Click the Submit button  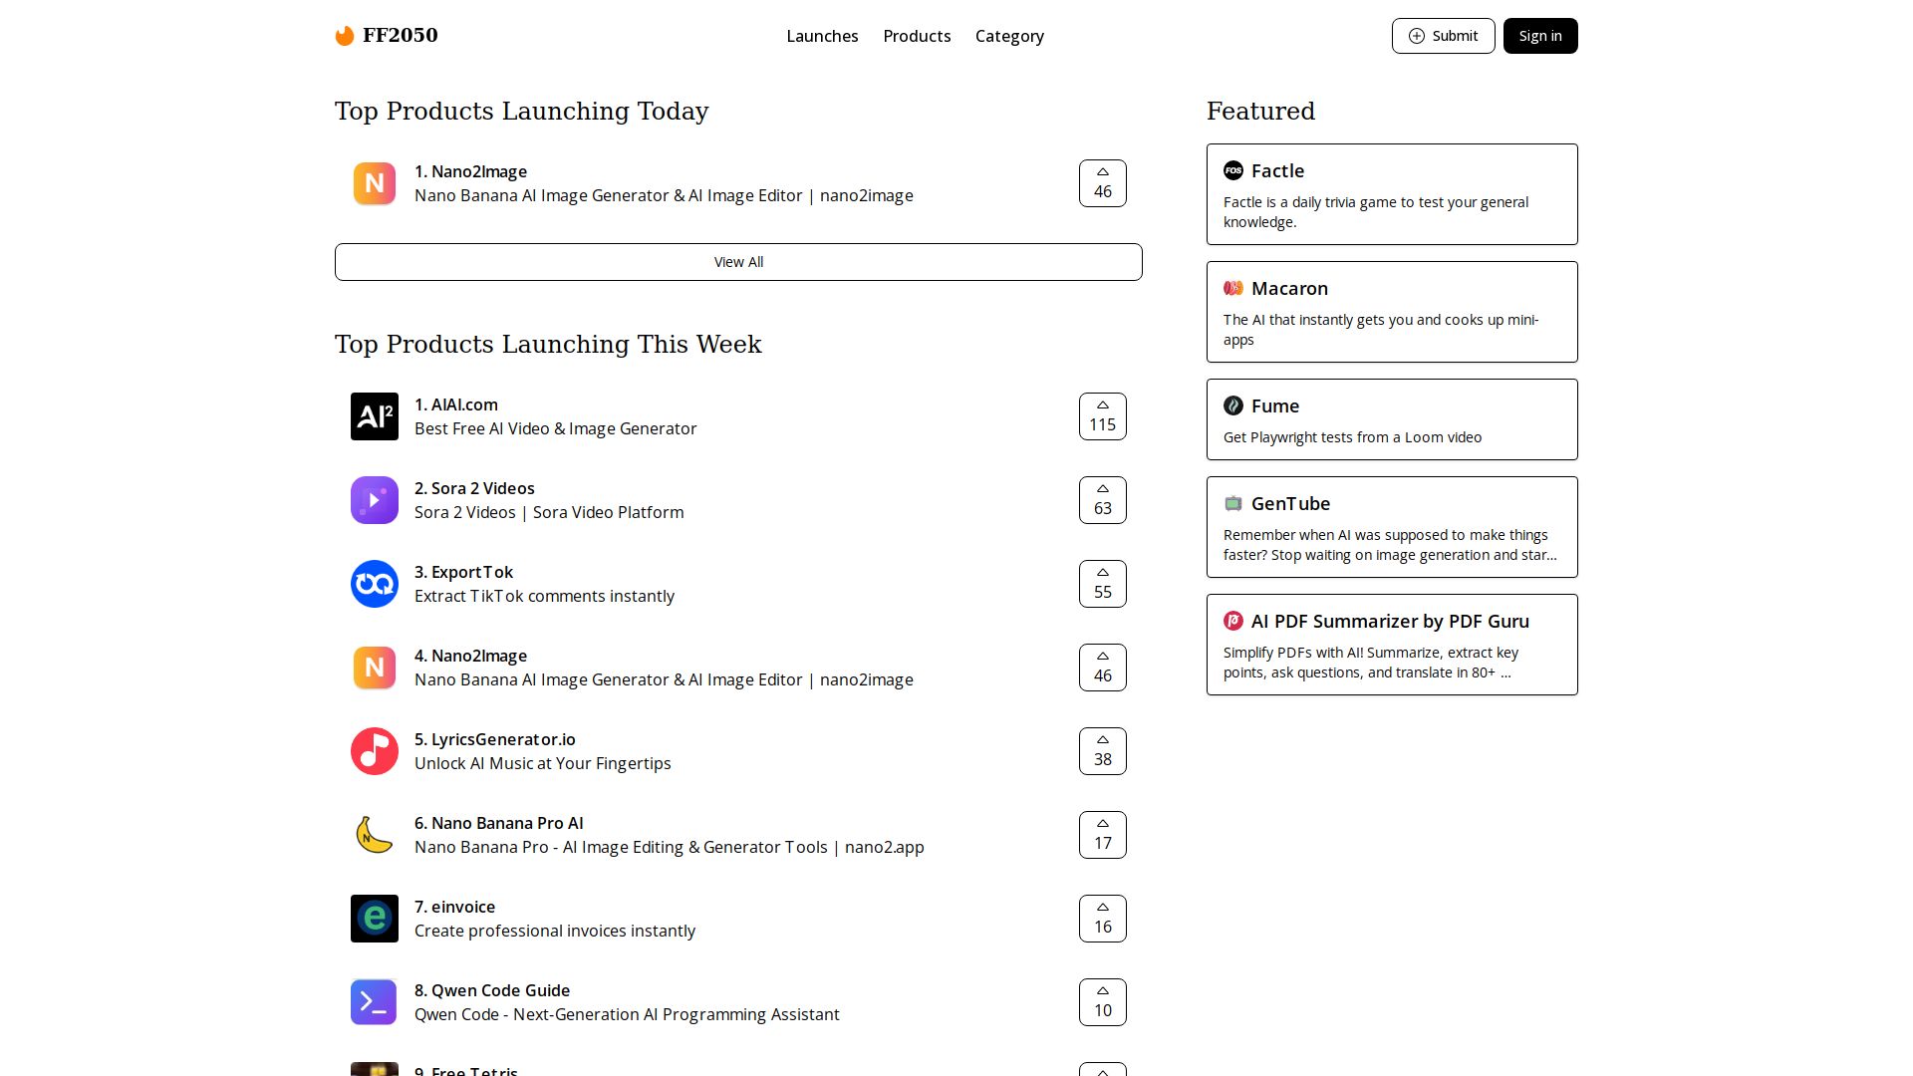1443,36
